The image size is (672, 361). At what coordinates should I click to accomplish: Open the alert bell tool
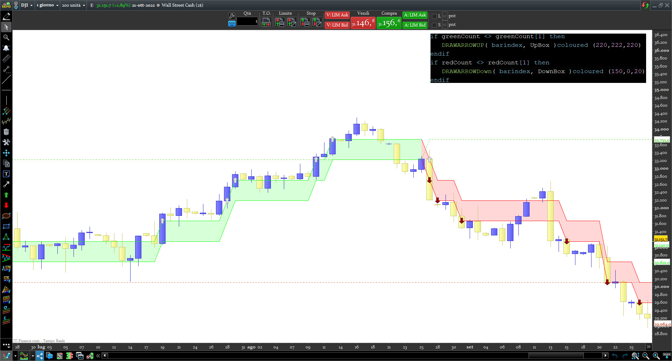(6, 48)
